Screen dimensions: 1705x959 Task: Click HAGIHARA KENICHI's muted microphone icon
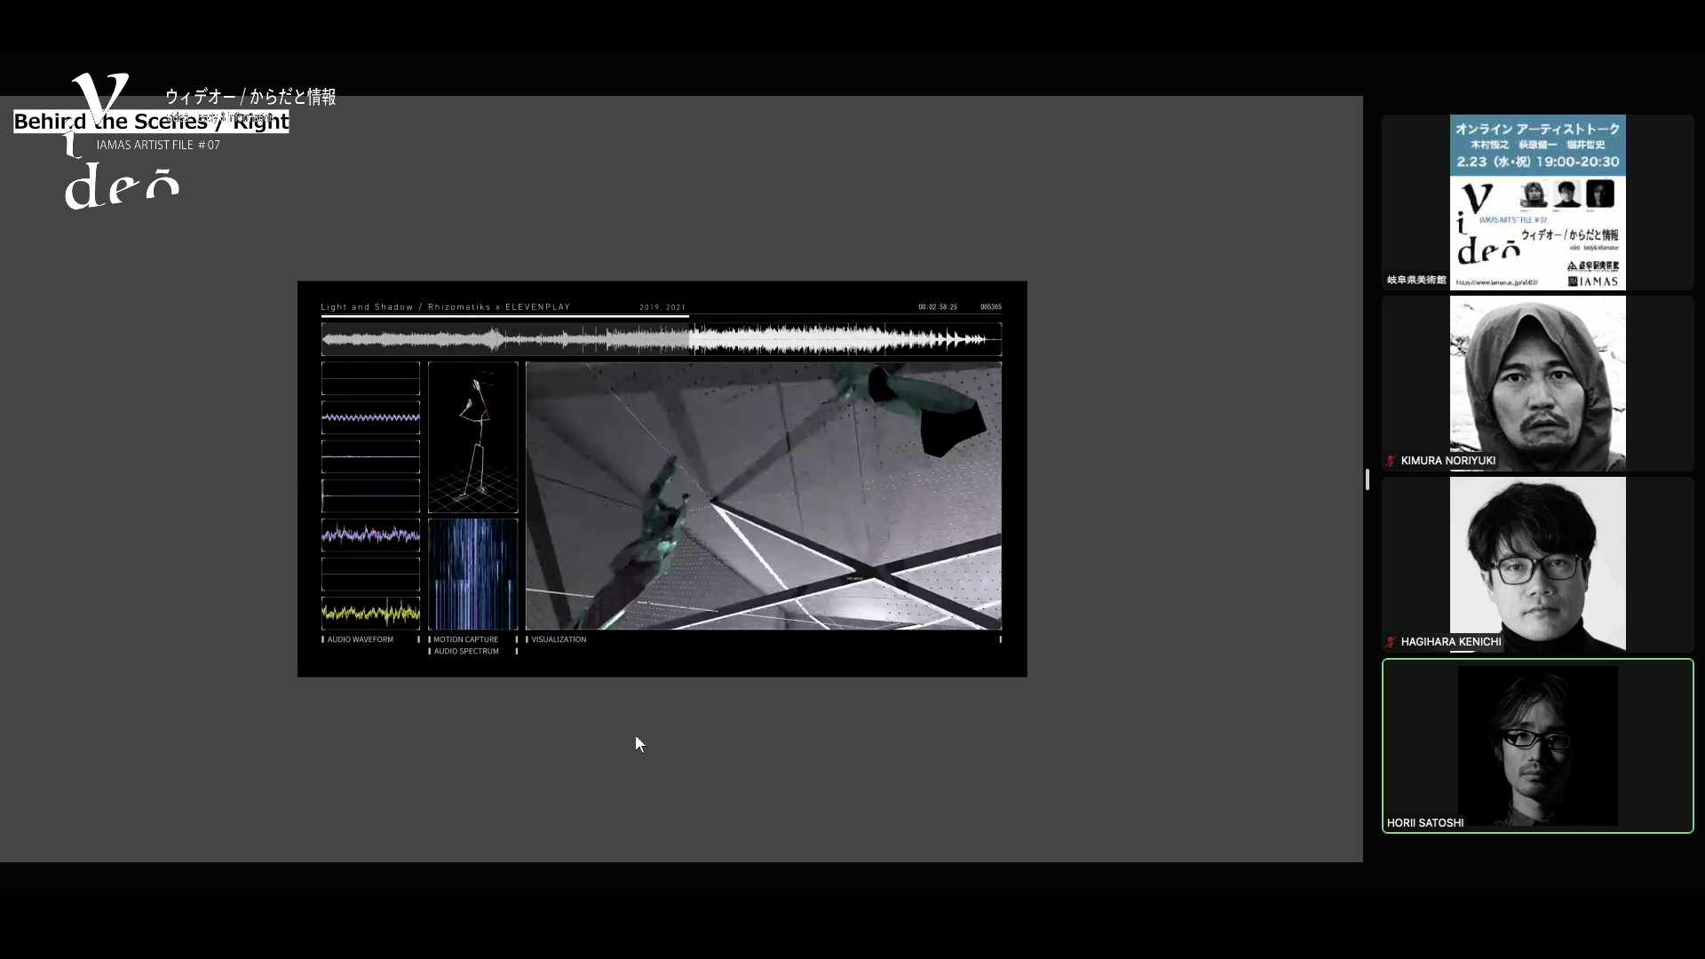point(1391,642)
